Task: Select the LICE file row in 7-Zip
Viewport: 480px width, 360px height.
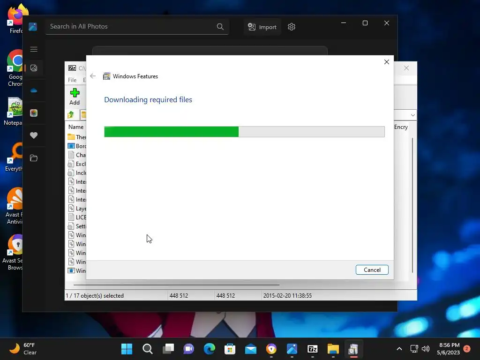Action: [76, 217]
